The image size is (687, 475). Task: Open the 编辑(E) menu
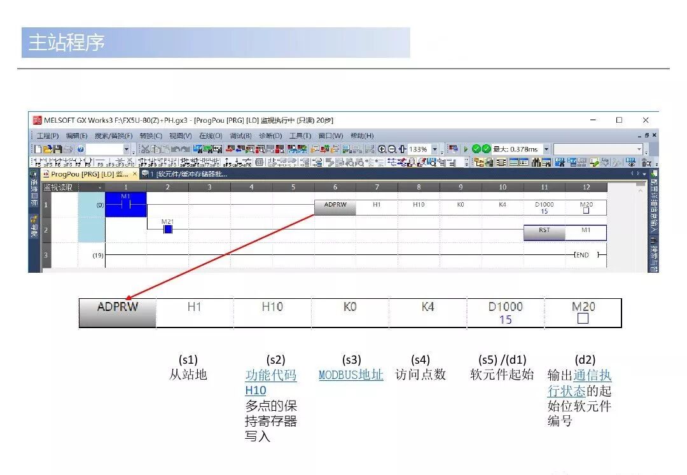77,135
